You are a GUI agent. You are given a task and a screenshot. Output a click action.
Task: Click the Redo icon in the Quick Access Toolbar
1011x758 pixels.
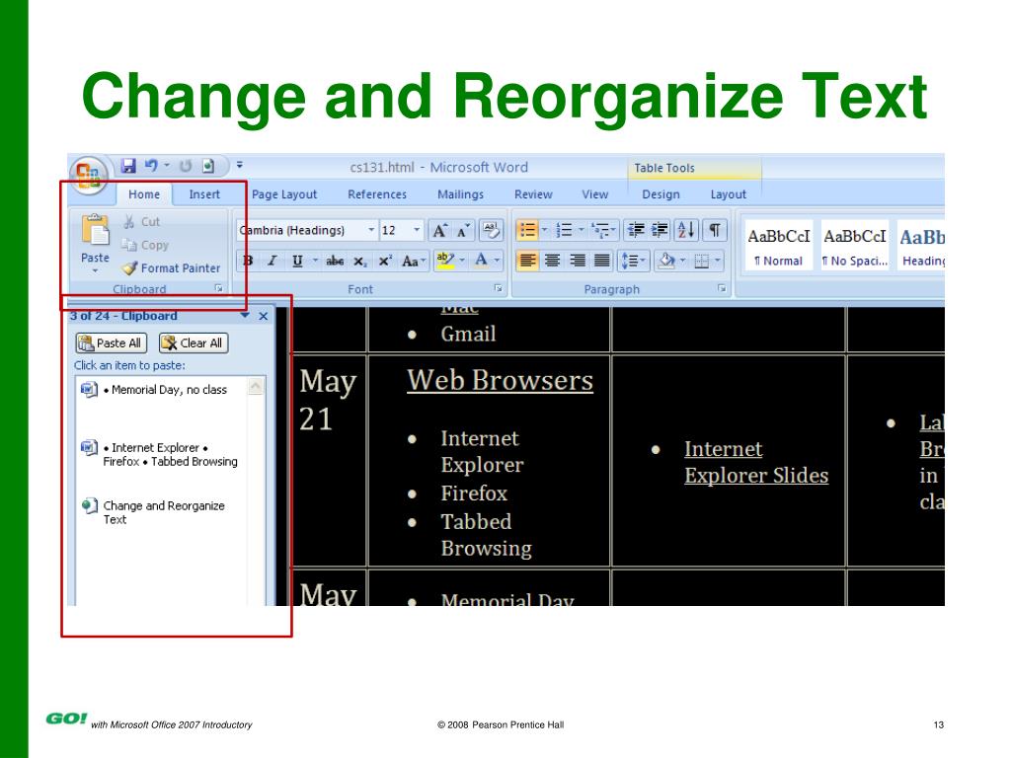(186, 166)
